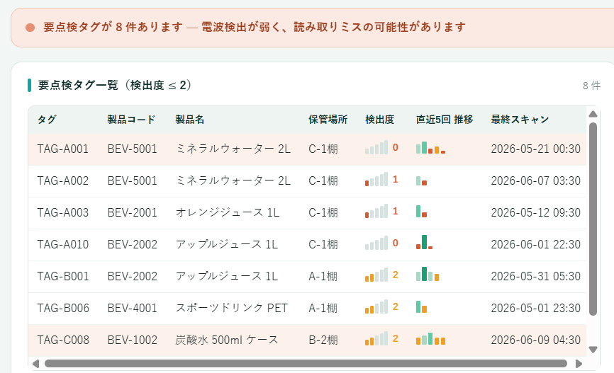Sort by 保管場所 column header
The image size is (614, 373).
[328, 119]
